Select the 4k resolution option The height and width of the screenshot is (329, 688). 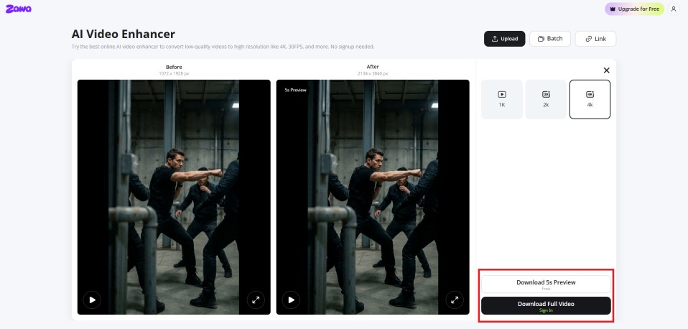(590, 99)
